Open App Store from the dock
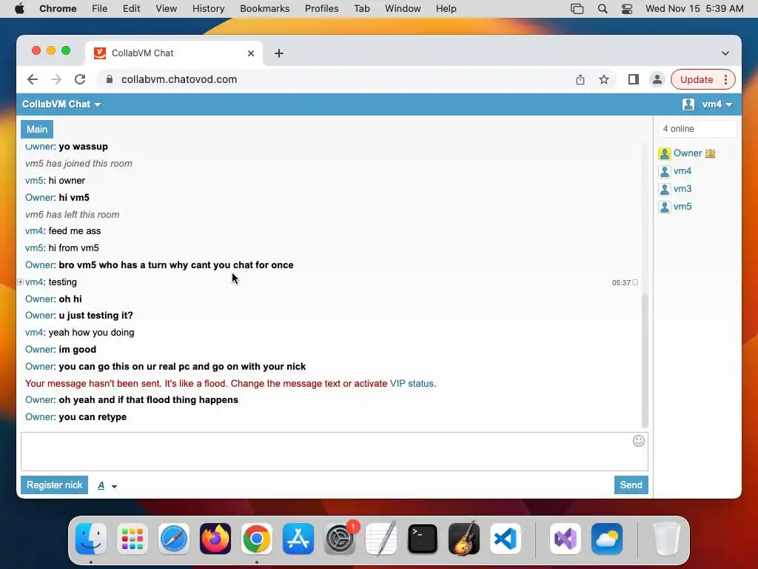758x569 pixels. tap(298, 539)
